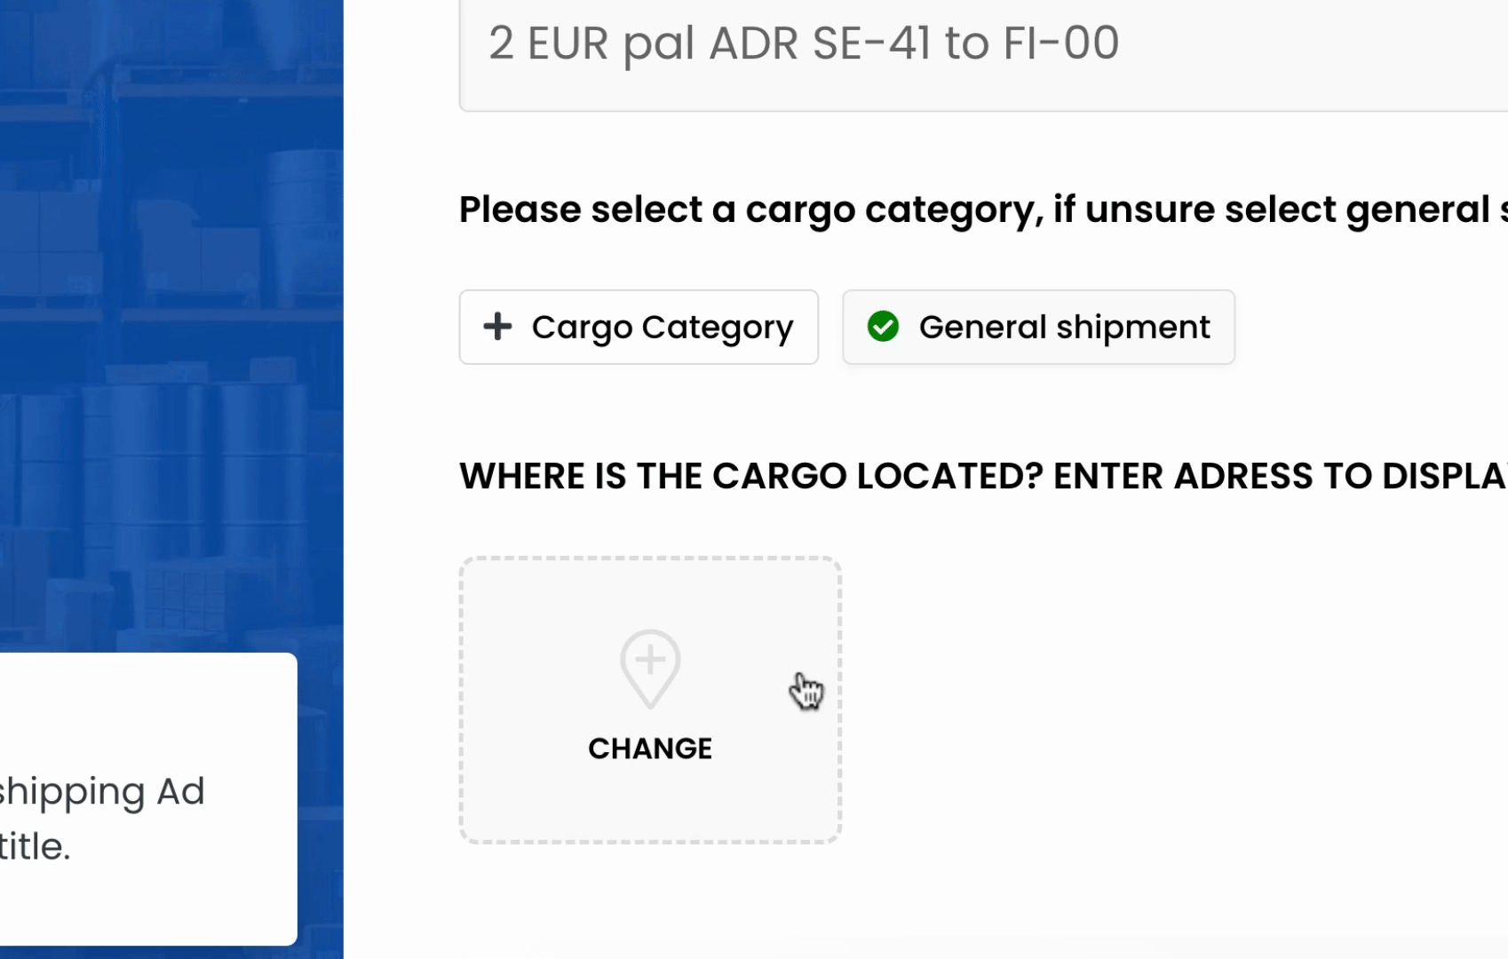Click the green checkmark icon on General shipment
Viewport: 1508px width, 959px height.
coord(883,327)
